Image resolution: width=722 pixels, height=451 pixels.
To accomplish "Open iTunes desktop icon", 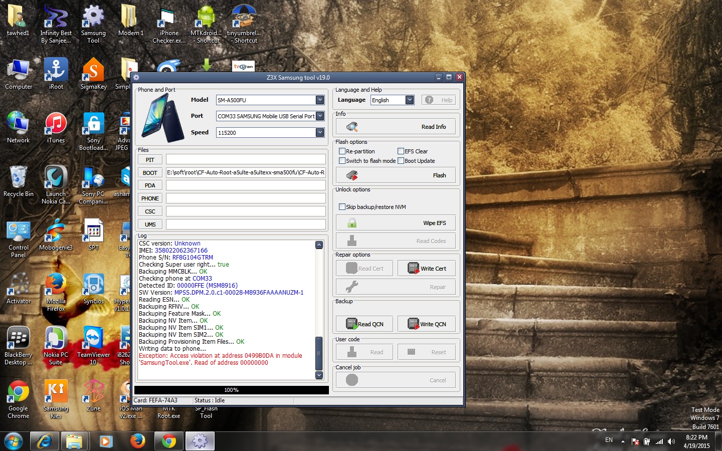I will pos(56,127).
